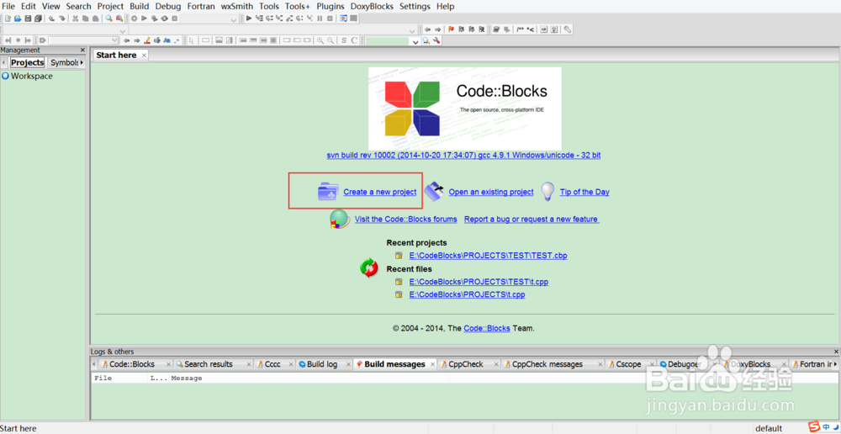
Task: Close the Start here tab
Action: [x=144, y=56]
